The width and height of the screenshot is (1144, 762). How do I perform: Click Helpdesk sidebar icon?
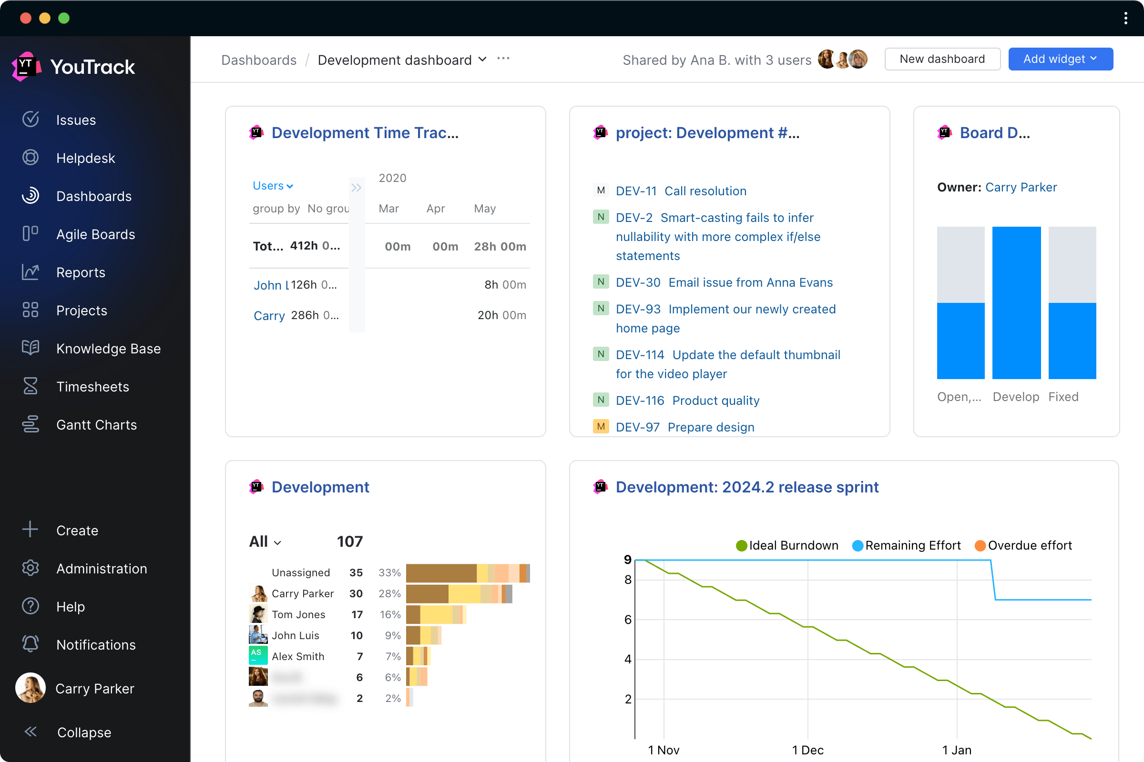[x=31, y=157]
